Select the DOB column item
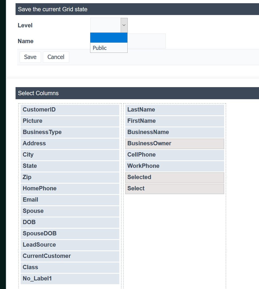 (70, 222)
